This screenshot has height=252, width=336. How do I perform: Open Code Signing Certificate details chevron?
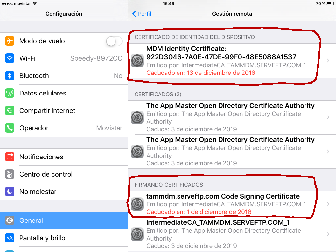pos(328,204)
